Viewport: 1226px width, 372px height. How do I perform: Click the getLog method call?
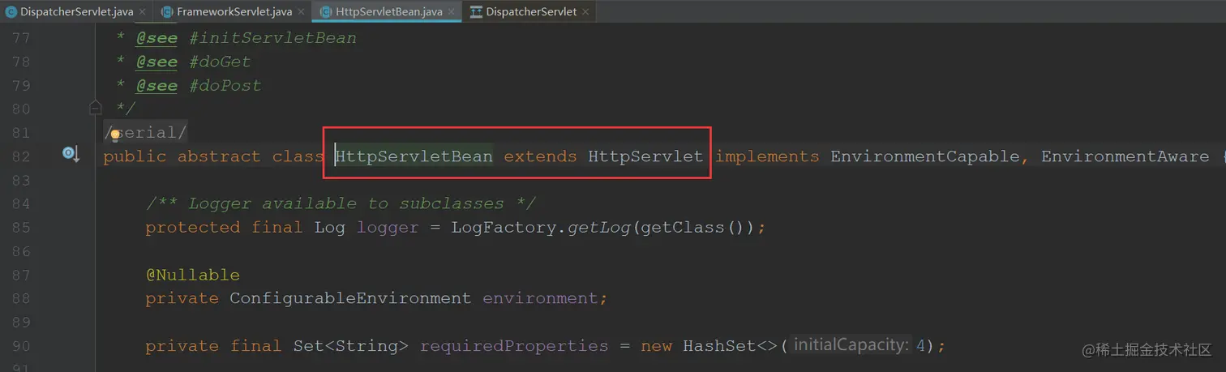598,227
